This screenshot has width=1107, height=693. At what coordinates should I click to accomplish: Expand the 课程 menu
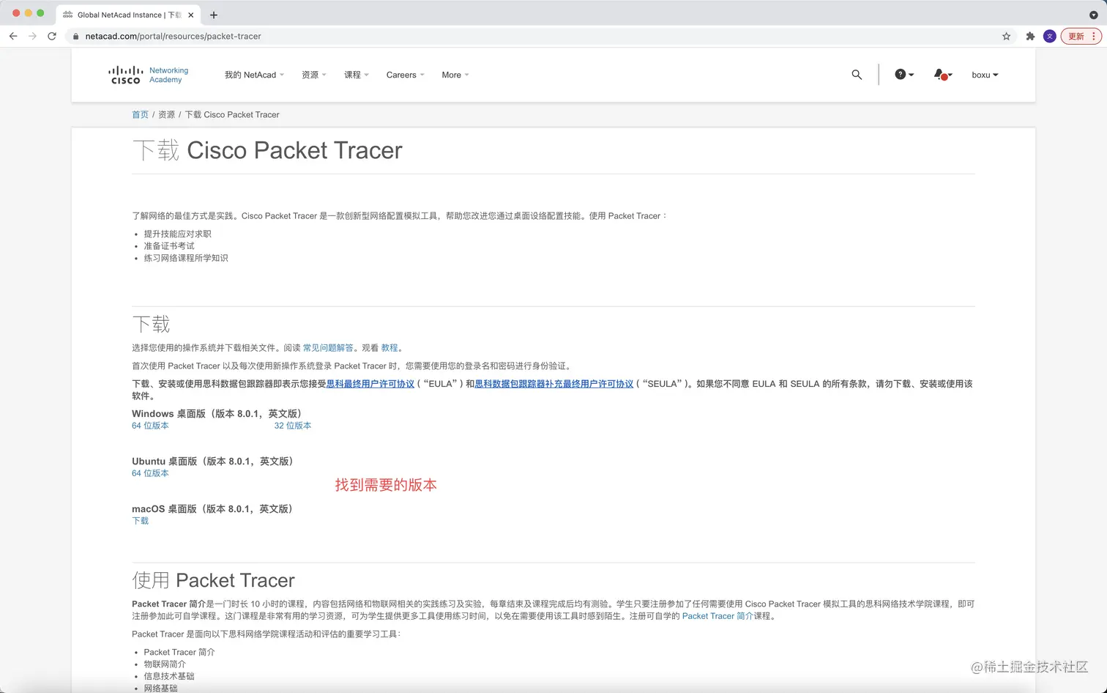[x=357, y=75]
